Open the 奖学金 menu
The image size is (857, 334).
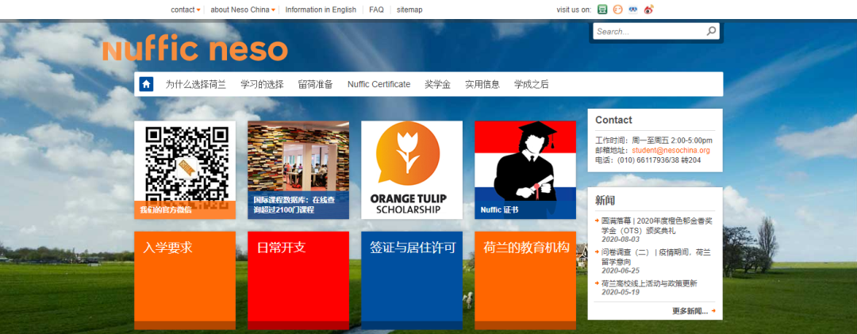point(437,84)
